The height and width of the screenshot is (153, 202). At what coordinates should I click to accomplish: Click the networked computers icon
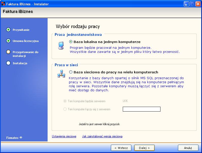point(61,74)
